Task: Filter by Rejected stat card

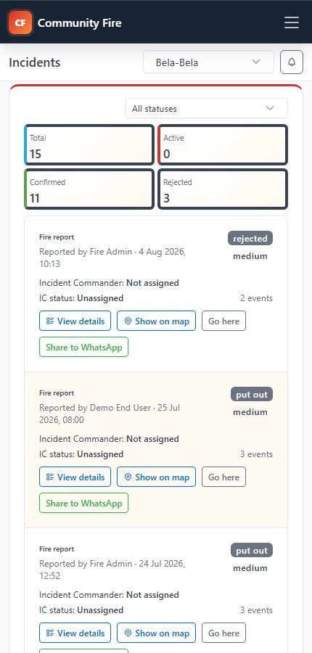Action: click(223, 189)
